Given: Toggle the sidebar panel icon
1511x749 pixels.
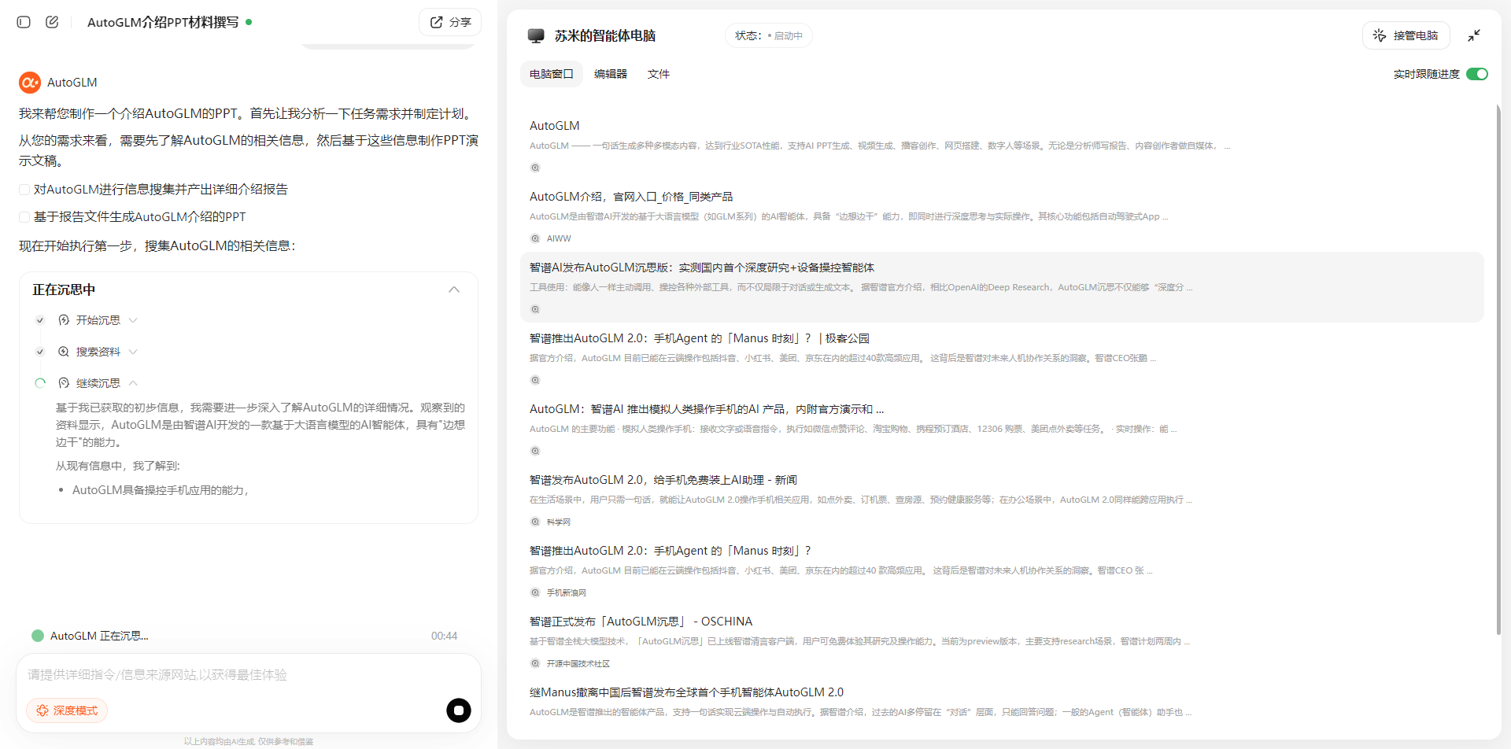Looking at the screenshot, I should click(x=24, y=22).
